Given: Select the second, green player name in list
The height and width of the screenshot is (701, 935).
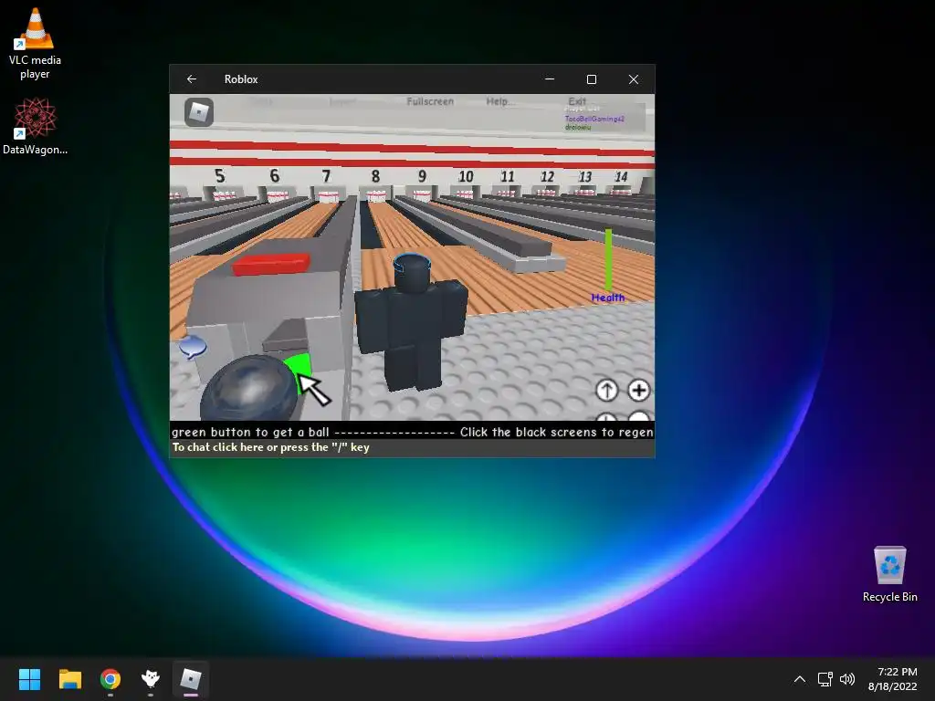Looking at the screenshot, I should coord(578,127).
